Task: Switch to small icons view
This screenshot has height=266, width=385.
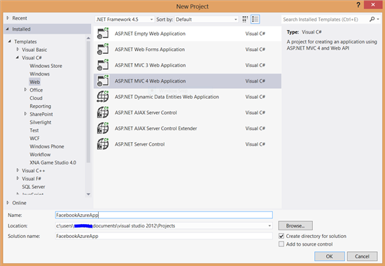Action: click(245, 19)
